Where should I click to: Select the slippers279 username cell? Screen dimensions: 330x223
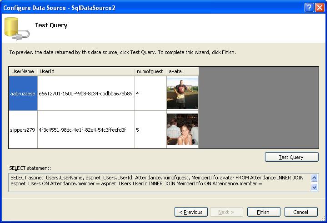point(23,129)
